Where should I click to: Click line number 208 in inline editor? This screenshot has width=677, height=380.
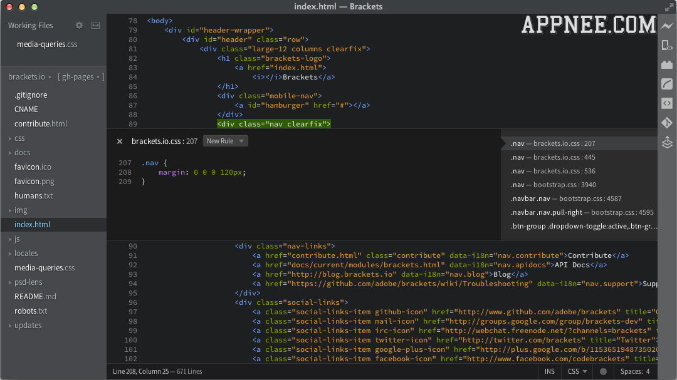click(x=125, y=173)
